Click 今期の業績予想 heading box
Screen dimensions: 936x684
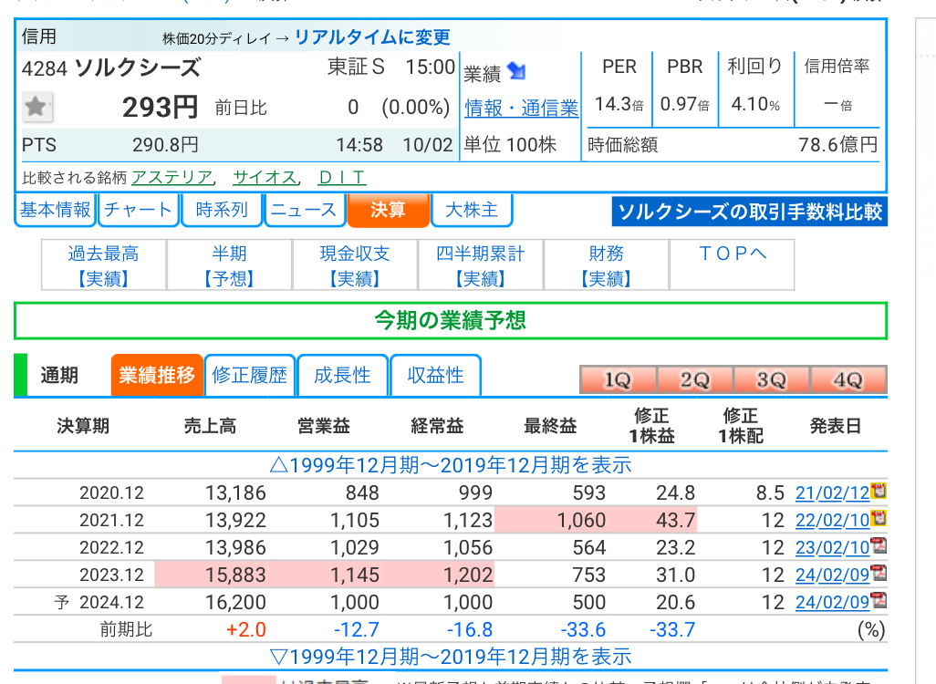(451, 321)
